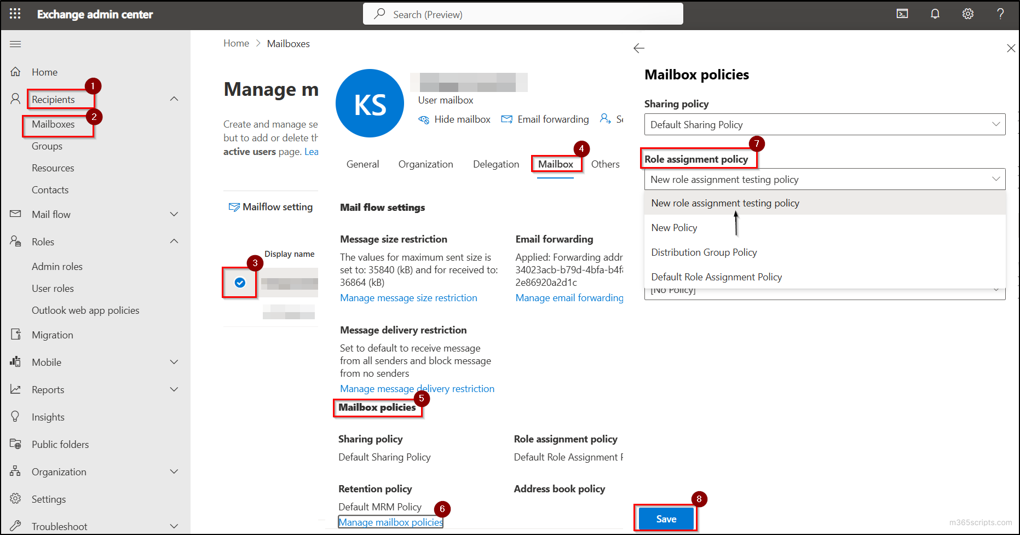1020x535 pixels.
Task: Open the notifications bell icon
Action: tap(935, 14)
